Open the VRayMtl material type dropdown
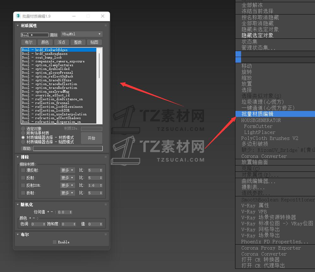 (82, 34)
